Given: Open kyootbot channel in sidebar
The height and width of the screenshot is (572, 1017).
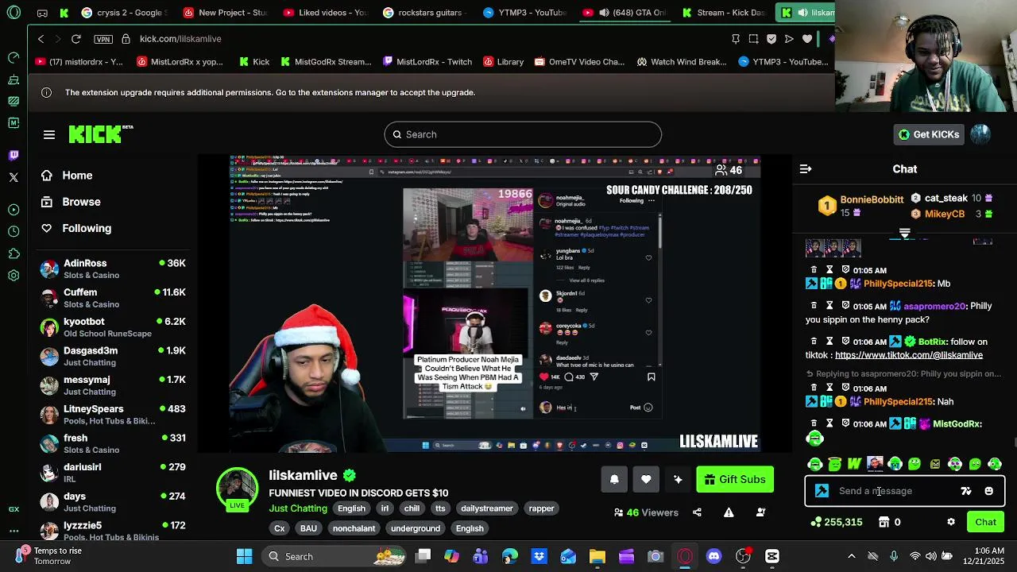Looking at the screenshot, I should (113, 327).
